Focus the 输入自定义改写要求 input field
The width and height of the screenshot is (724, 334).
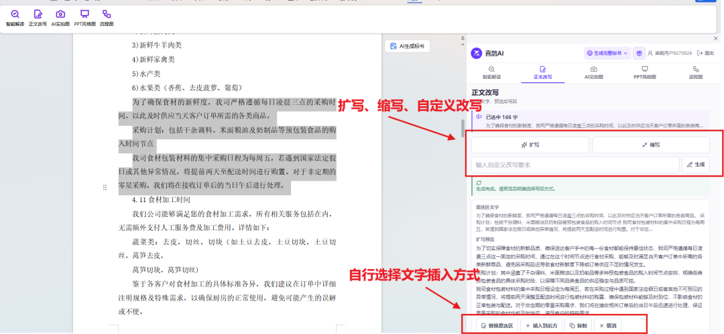(x=575, y=165)
